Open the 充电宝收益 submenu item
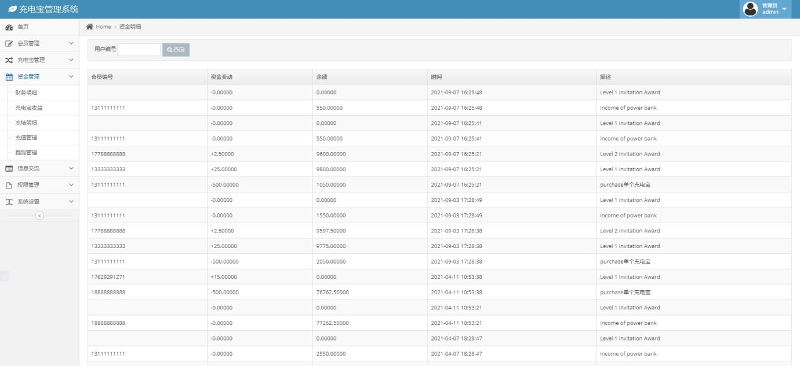This screenshot has width=800, height=366. 29,108
